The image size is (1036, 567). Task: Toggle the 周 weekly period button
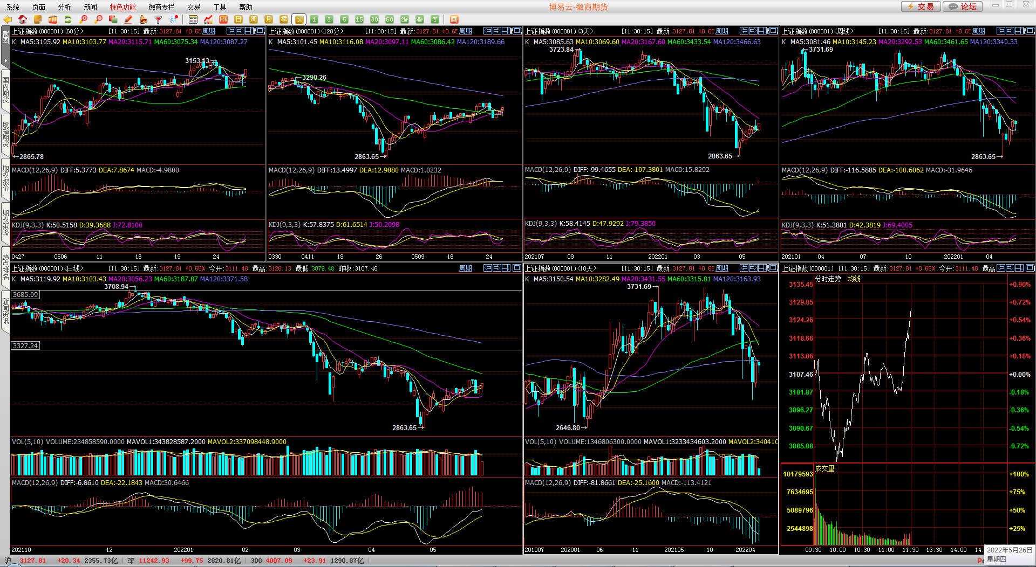254,19
